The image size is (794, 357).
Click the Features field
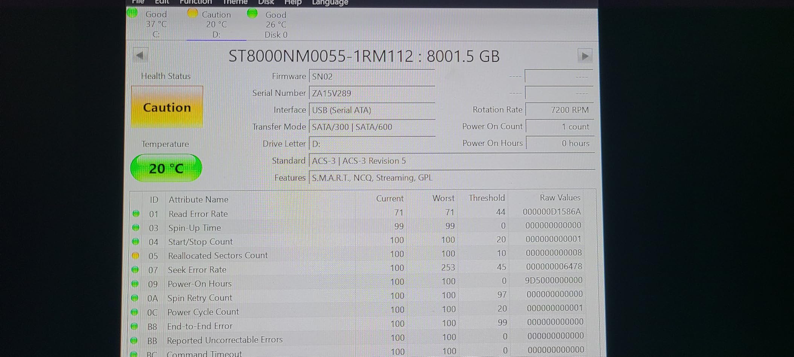point(451,178)
